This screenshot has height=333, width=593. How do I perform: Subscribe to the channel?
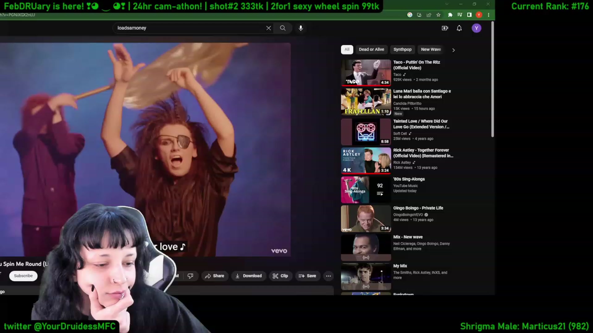23,276
